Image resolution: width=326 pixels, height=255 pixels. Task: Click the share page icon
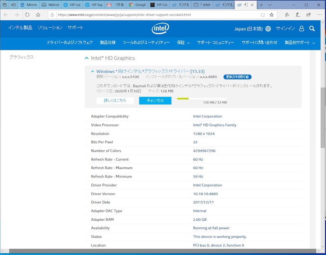click(x=308, y=15)
